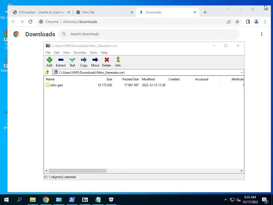Open the Favorites menu
This screenshot has width=273, height=205.
coord(80,53)
